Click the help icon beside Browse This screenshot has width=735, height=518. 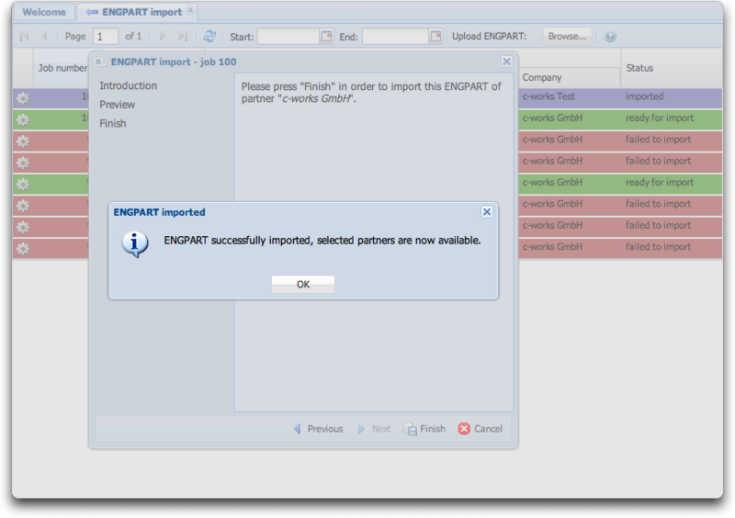[610, 37]
